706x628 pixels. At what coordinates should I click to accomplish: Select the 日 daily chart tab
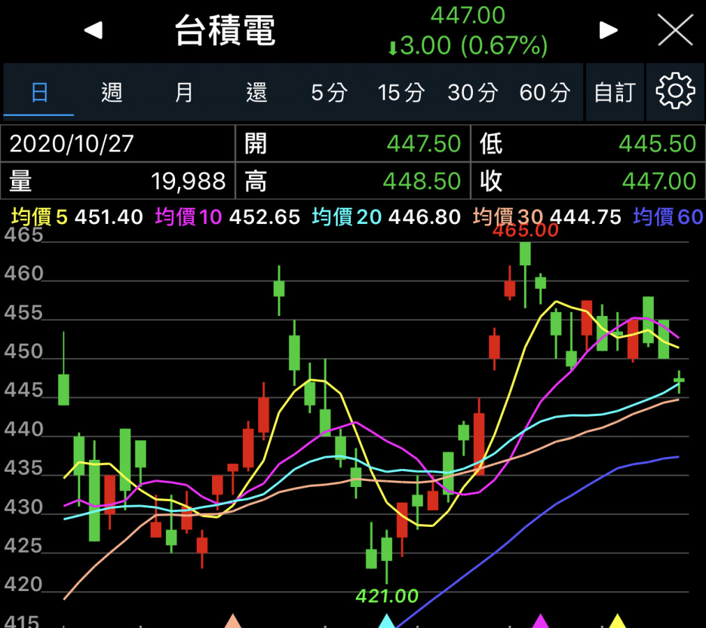(39, 92)
